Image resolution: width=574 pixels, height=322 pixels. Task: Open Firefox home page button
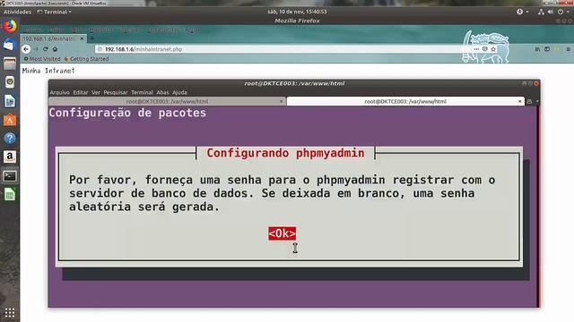pos(55,49)
